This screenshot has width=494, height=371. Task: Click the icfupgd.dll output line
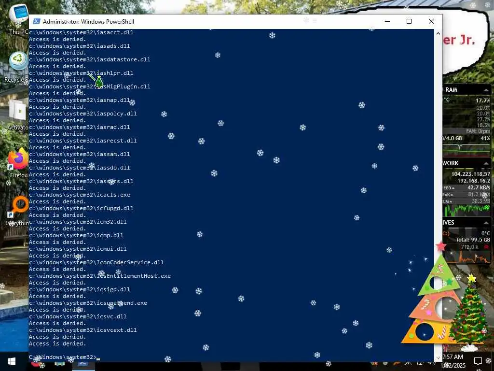tap(81, 209)
